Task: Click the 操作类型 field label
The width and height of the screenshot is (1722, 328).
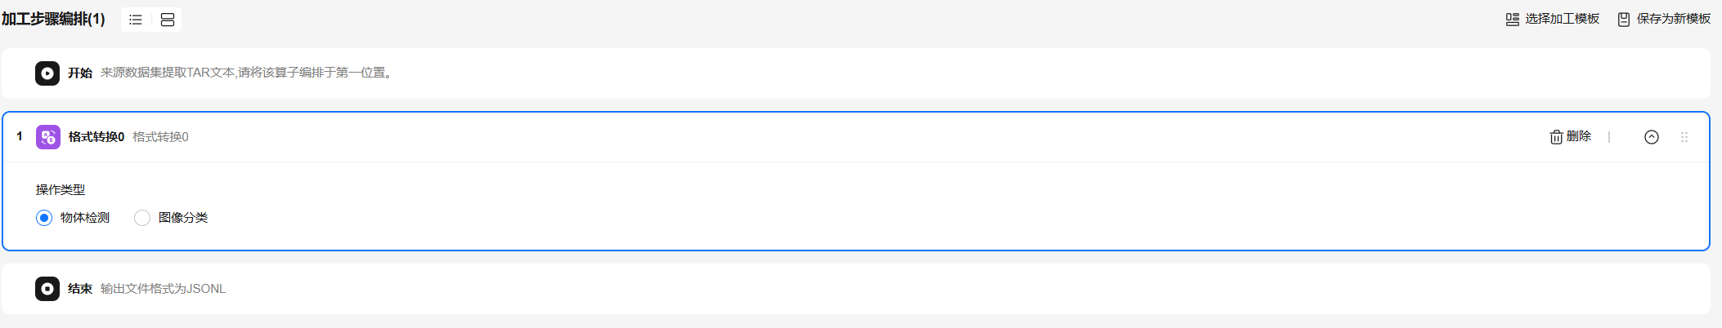Action: pos(61,190)
